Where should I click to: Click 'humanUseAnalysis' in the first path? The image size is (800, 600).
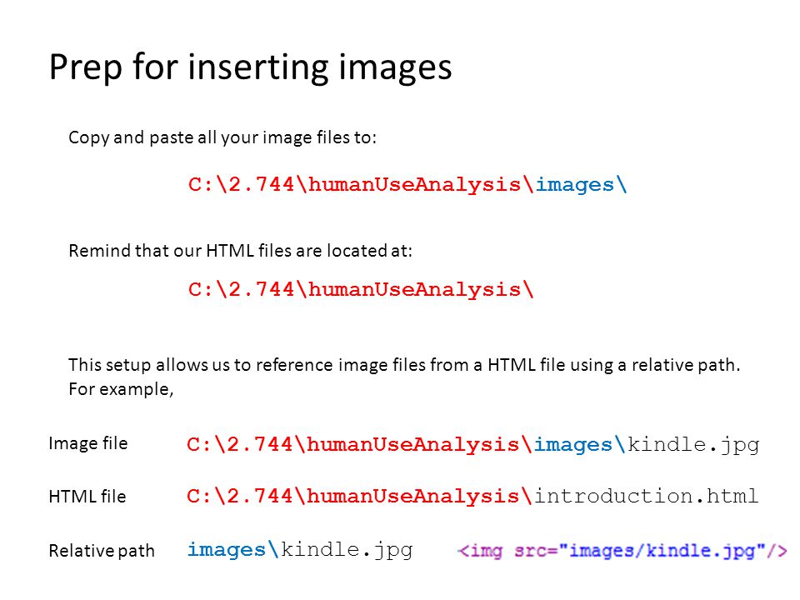(414, 185)
